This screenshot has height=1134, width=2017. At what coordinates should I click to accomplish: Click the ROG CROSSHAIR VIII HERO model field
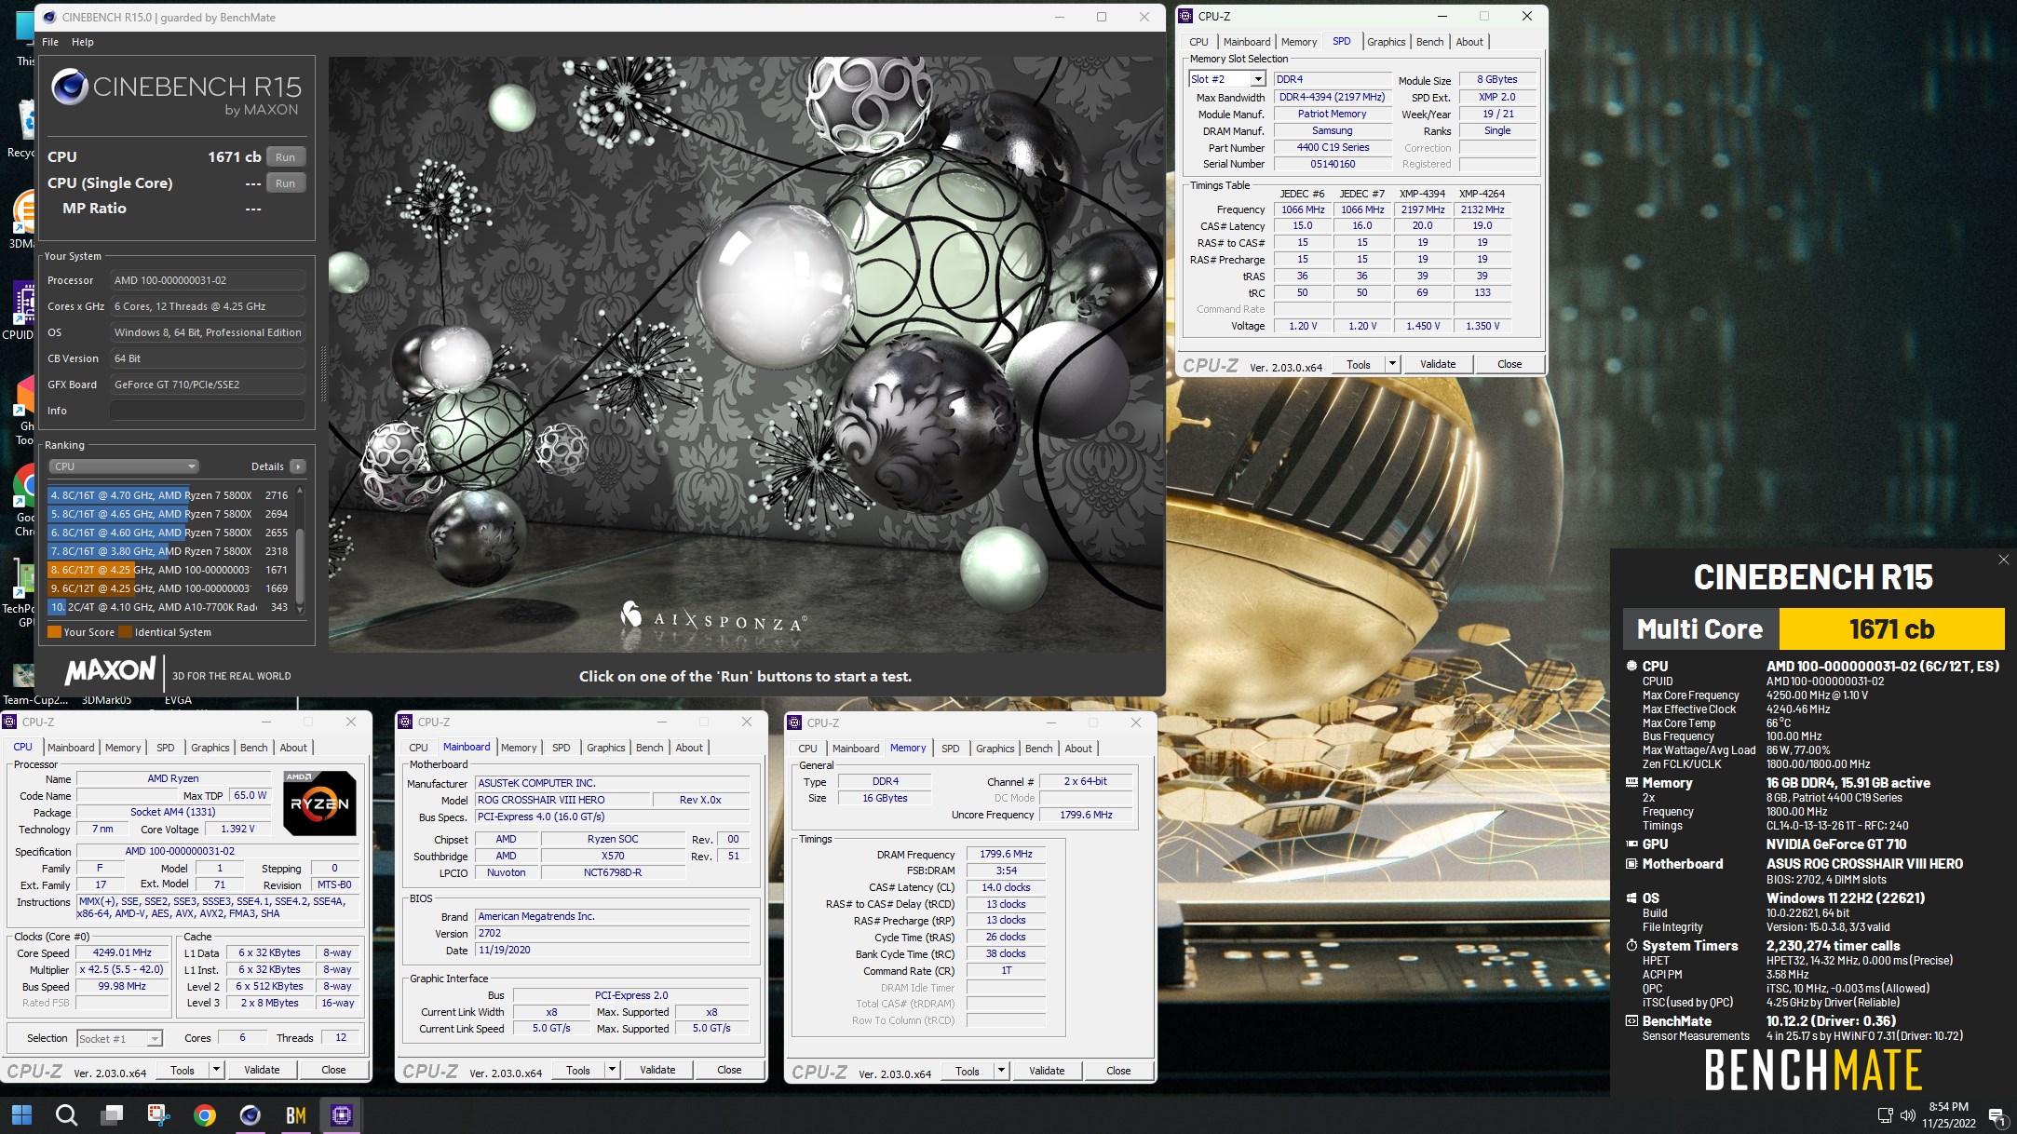tap(562, 800)
